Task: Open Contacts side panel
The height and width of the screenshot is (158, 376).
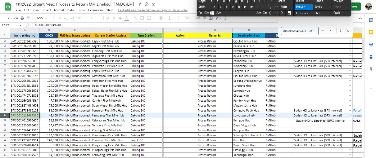Action: [371, 57]
